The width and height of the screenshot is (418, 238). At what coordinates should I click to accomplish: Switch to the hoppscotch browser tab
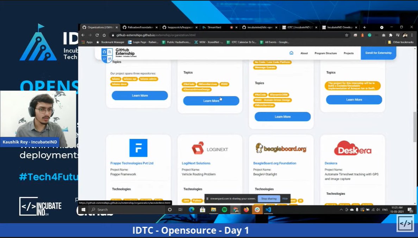(180, 27)
